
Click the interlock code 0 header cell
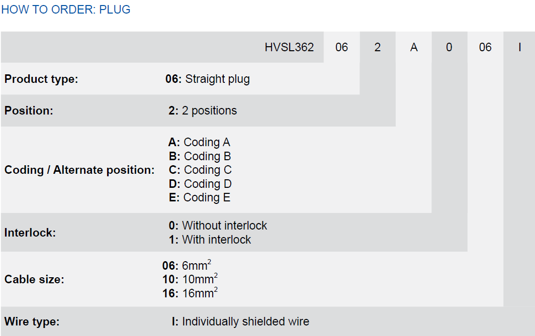(x=450, y=47)
